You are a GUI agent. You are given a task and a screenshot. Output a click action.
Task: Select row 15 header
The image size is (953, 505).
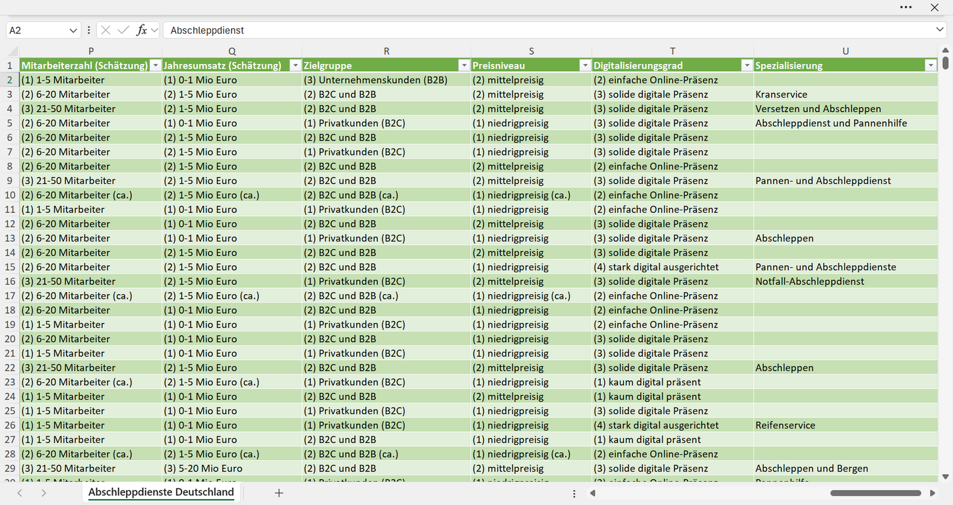[10, 267]
